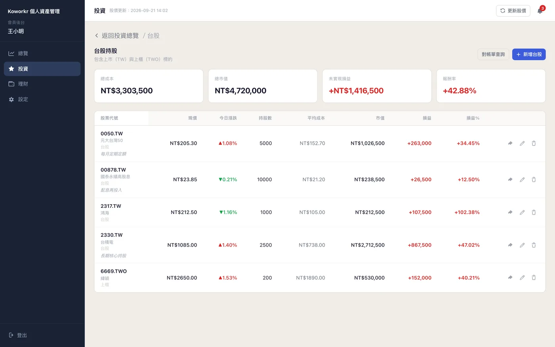Open the edit pencil for 2317.TW

point(522,213)
